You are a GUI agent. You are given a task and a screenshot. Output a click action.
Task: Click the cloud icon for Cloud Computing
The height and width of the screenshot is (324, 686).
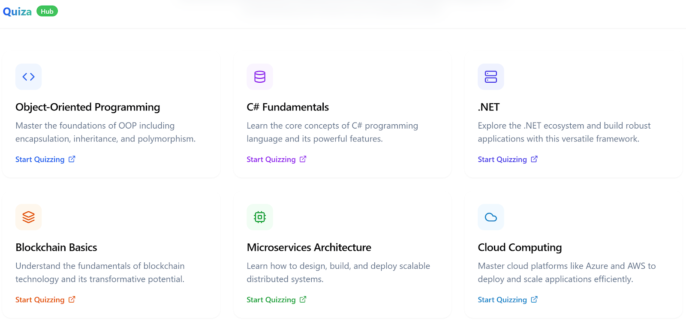pyautogui.click(x=491, y=217)
